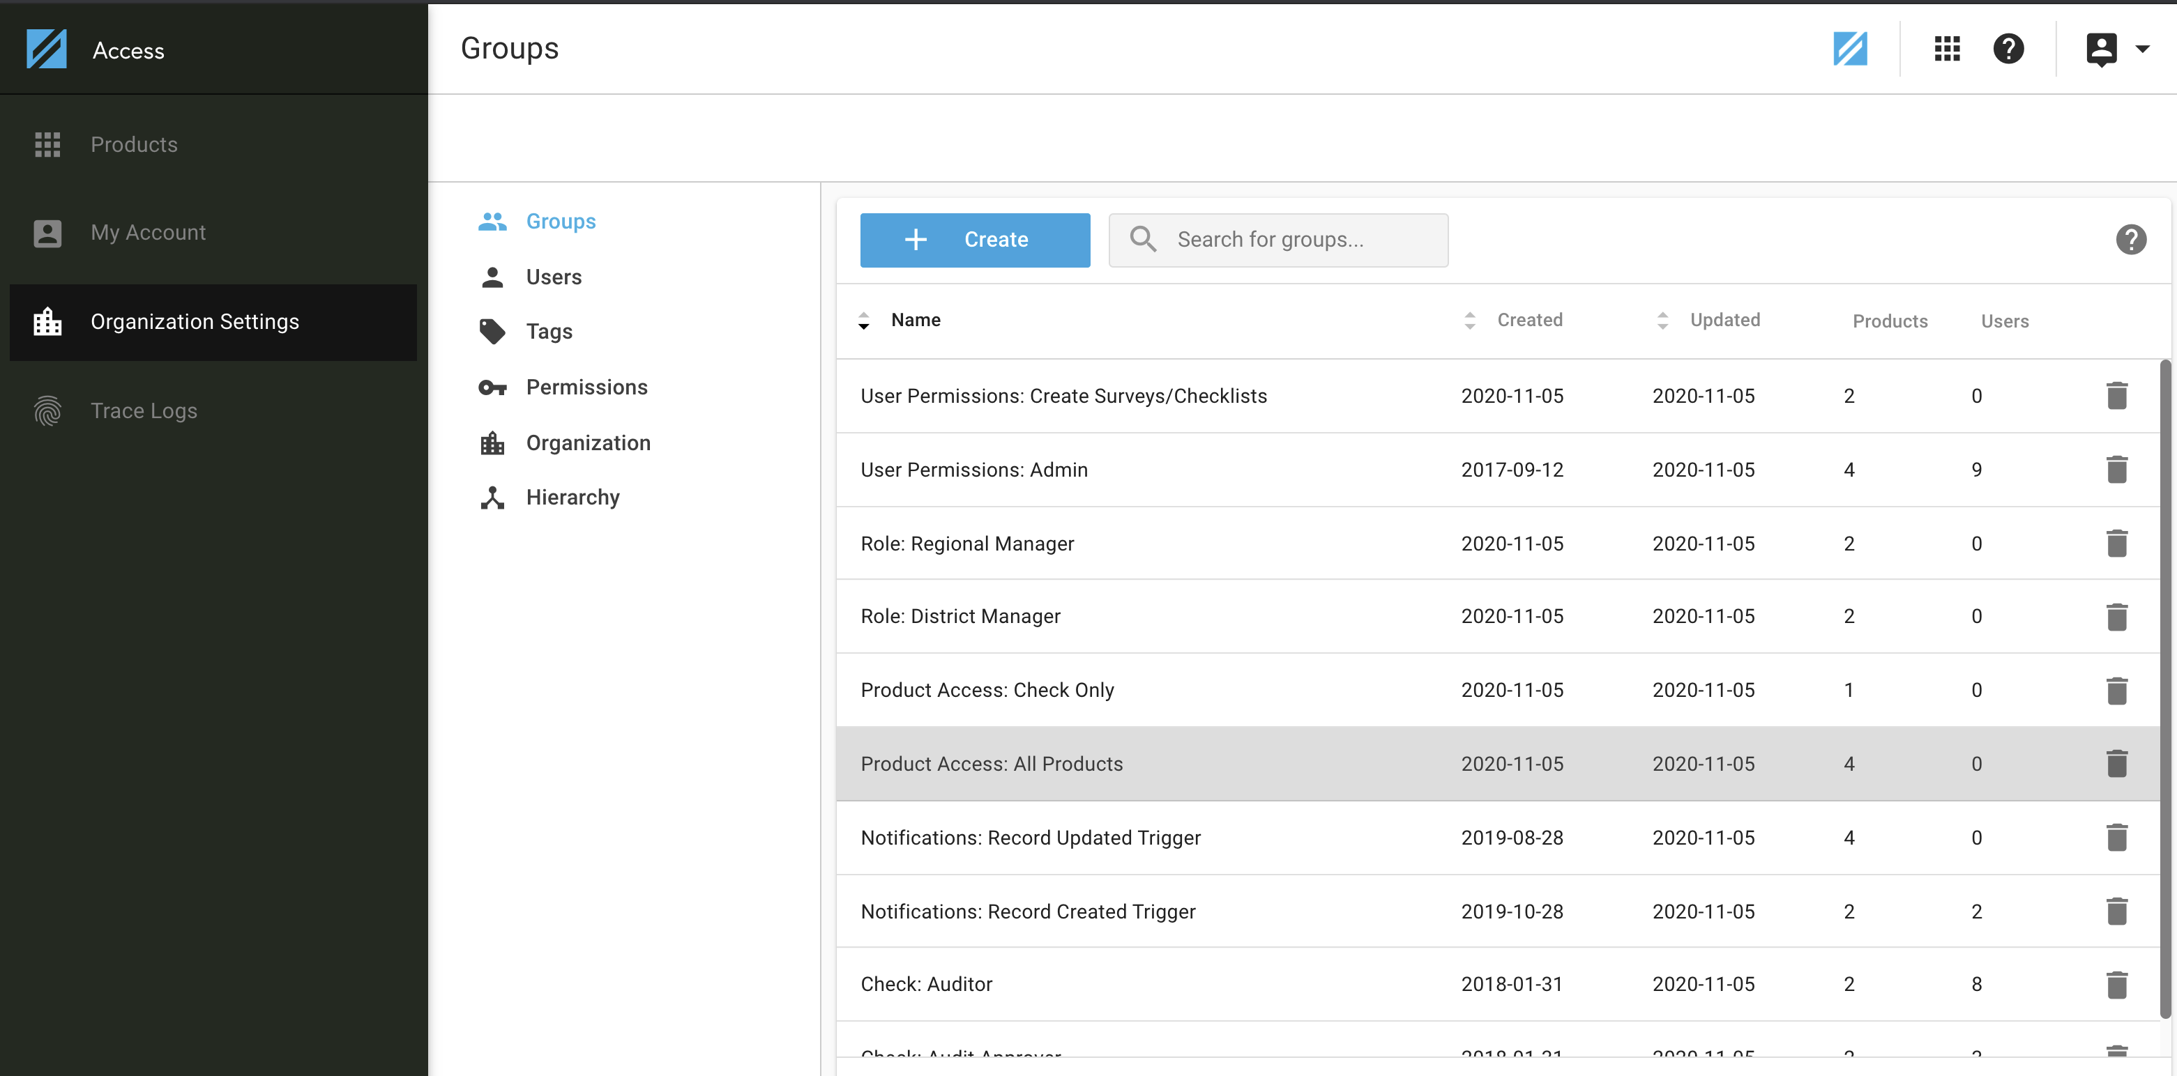The width and height of the screenshot is (2177, 1076).
Task: Click the Users person icon in submenu
Action: [493, 277]
